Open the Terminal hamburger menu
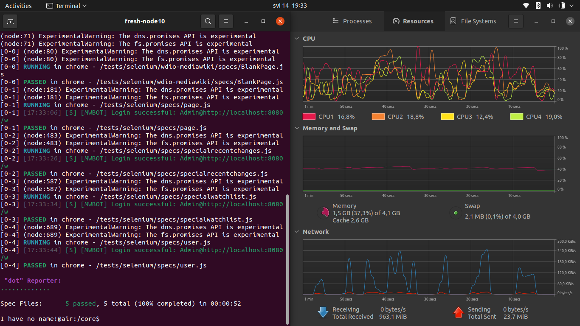Viewport: 580px width, 326px height. point(225,21)
